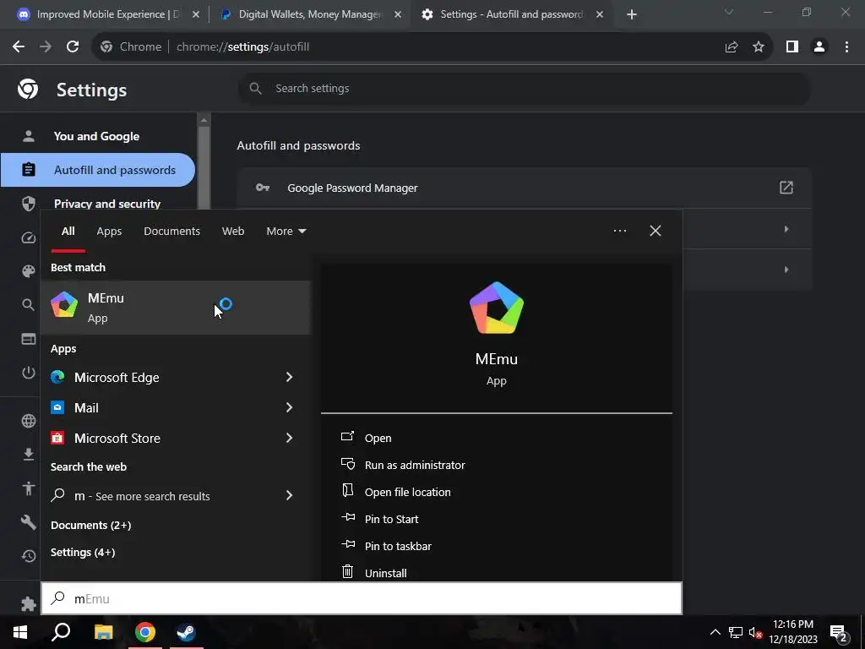The height and width of the screenshot is (649, 865).
Task: Open Steam from the taskbar
Action: pyautogui.click(x=187, y=632)
